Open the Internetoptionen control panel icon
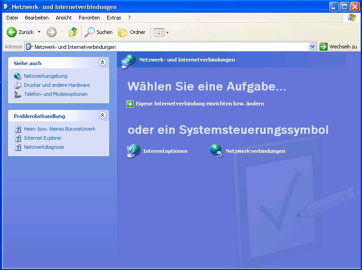The image size is (362, 270). [x=133, y=151]
